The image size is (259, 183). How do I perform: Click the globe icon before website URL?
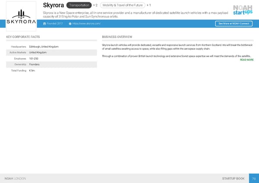click(70, 24)
